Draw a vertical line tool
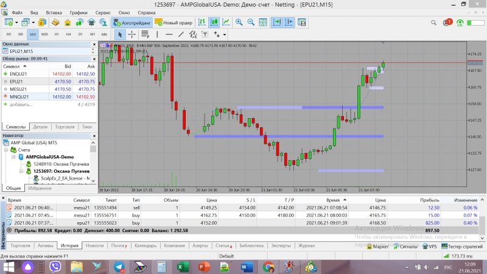487x274 pixels. pyautogui.click(x=157, y=35)
